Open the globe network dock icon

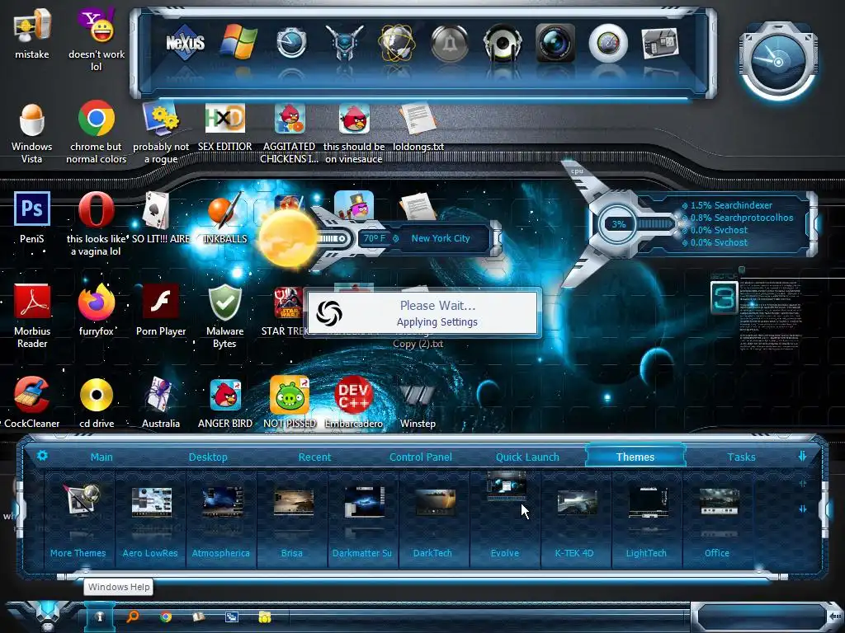pos(397,43)
